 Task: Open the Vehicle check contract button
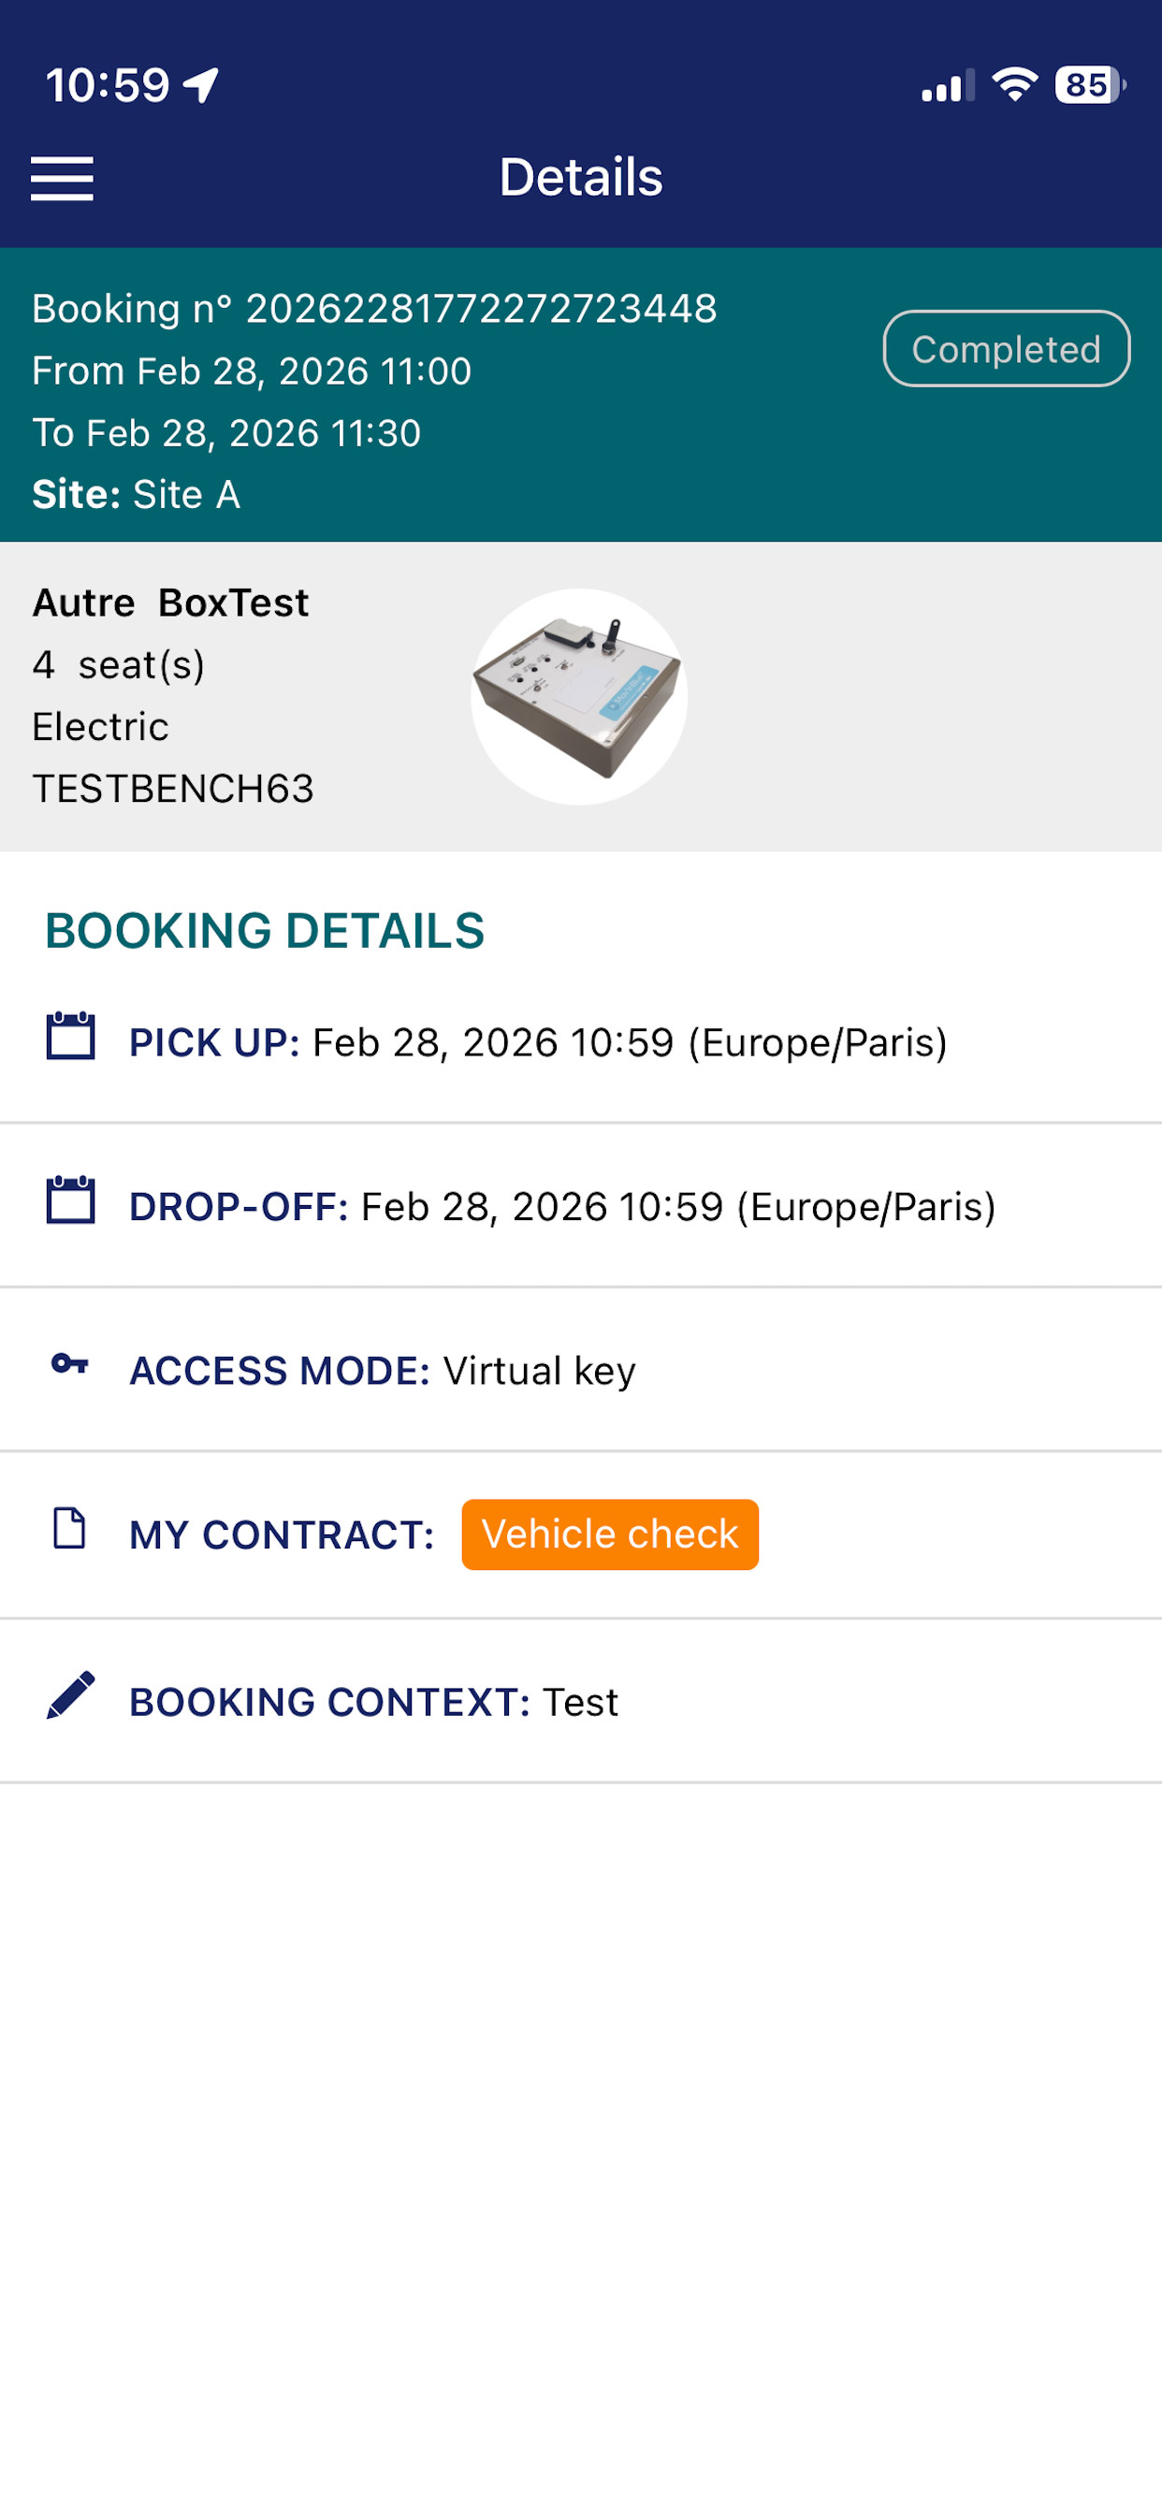tap(610, 1534)
